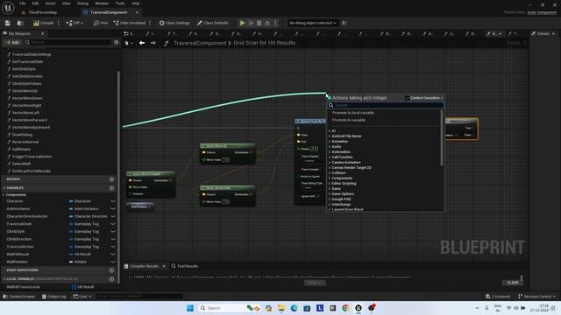
Task: Open the Find Results tab
Action: 184,266
